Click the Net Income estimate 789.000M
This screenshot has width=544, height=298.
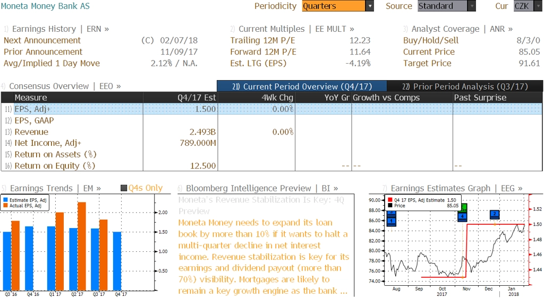tap(198, 143)
